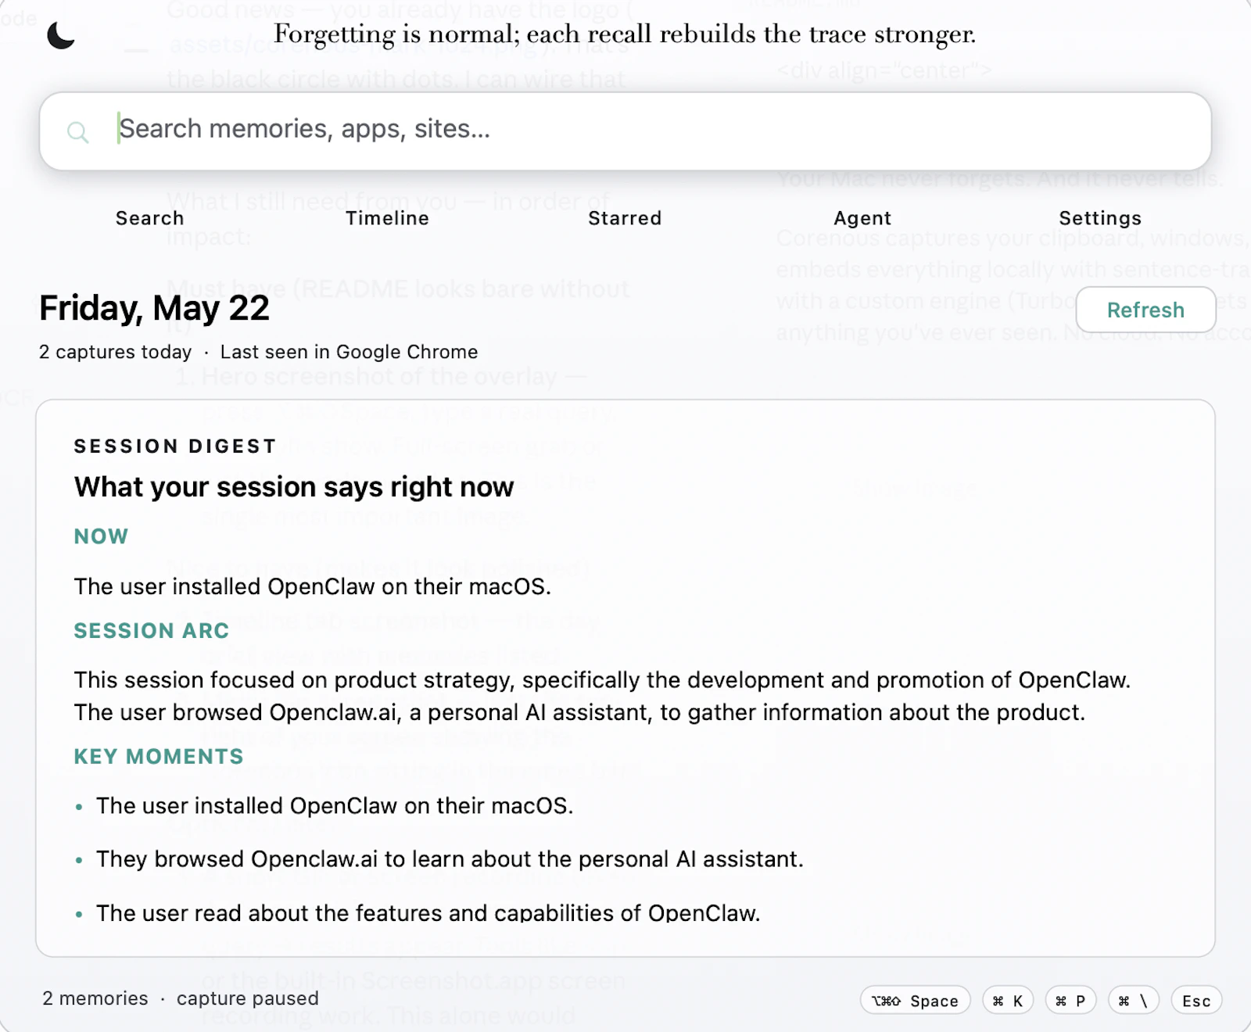The image size is (1251, 1032).
Task: Click the Command P shortcut pill
Action: pos(1070,1000)
